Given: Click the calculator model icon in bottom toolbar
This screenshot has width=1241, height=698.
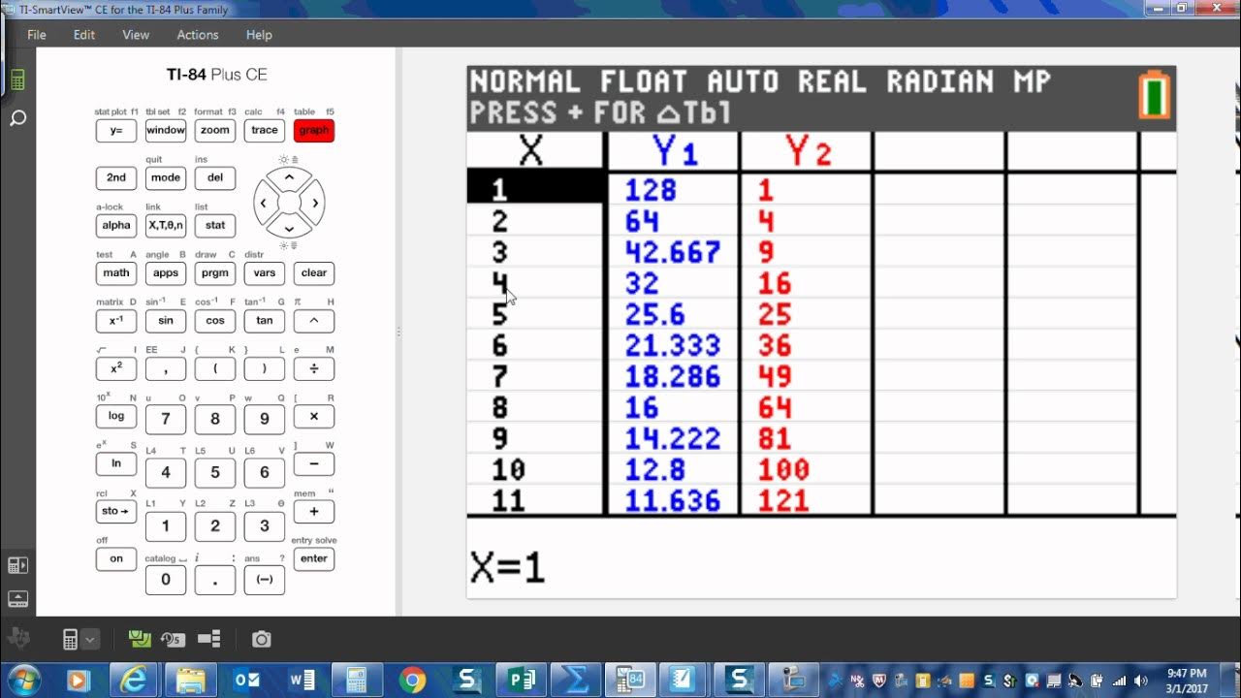Looking at the screenshot, I should pos(70,639).
